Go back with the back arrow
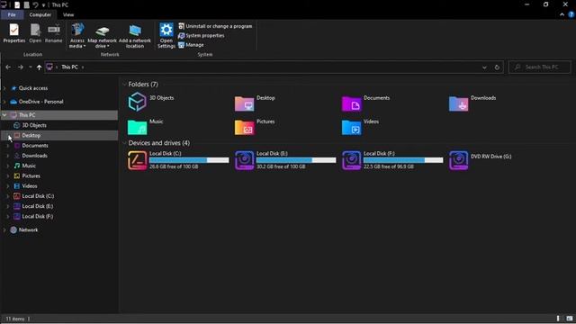The width and height of the screenshot is (576, 324). point(8,67)
